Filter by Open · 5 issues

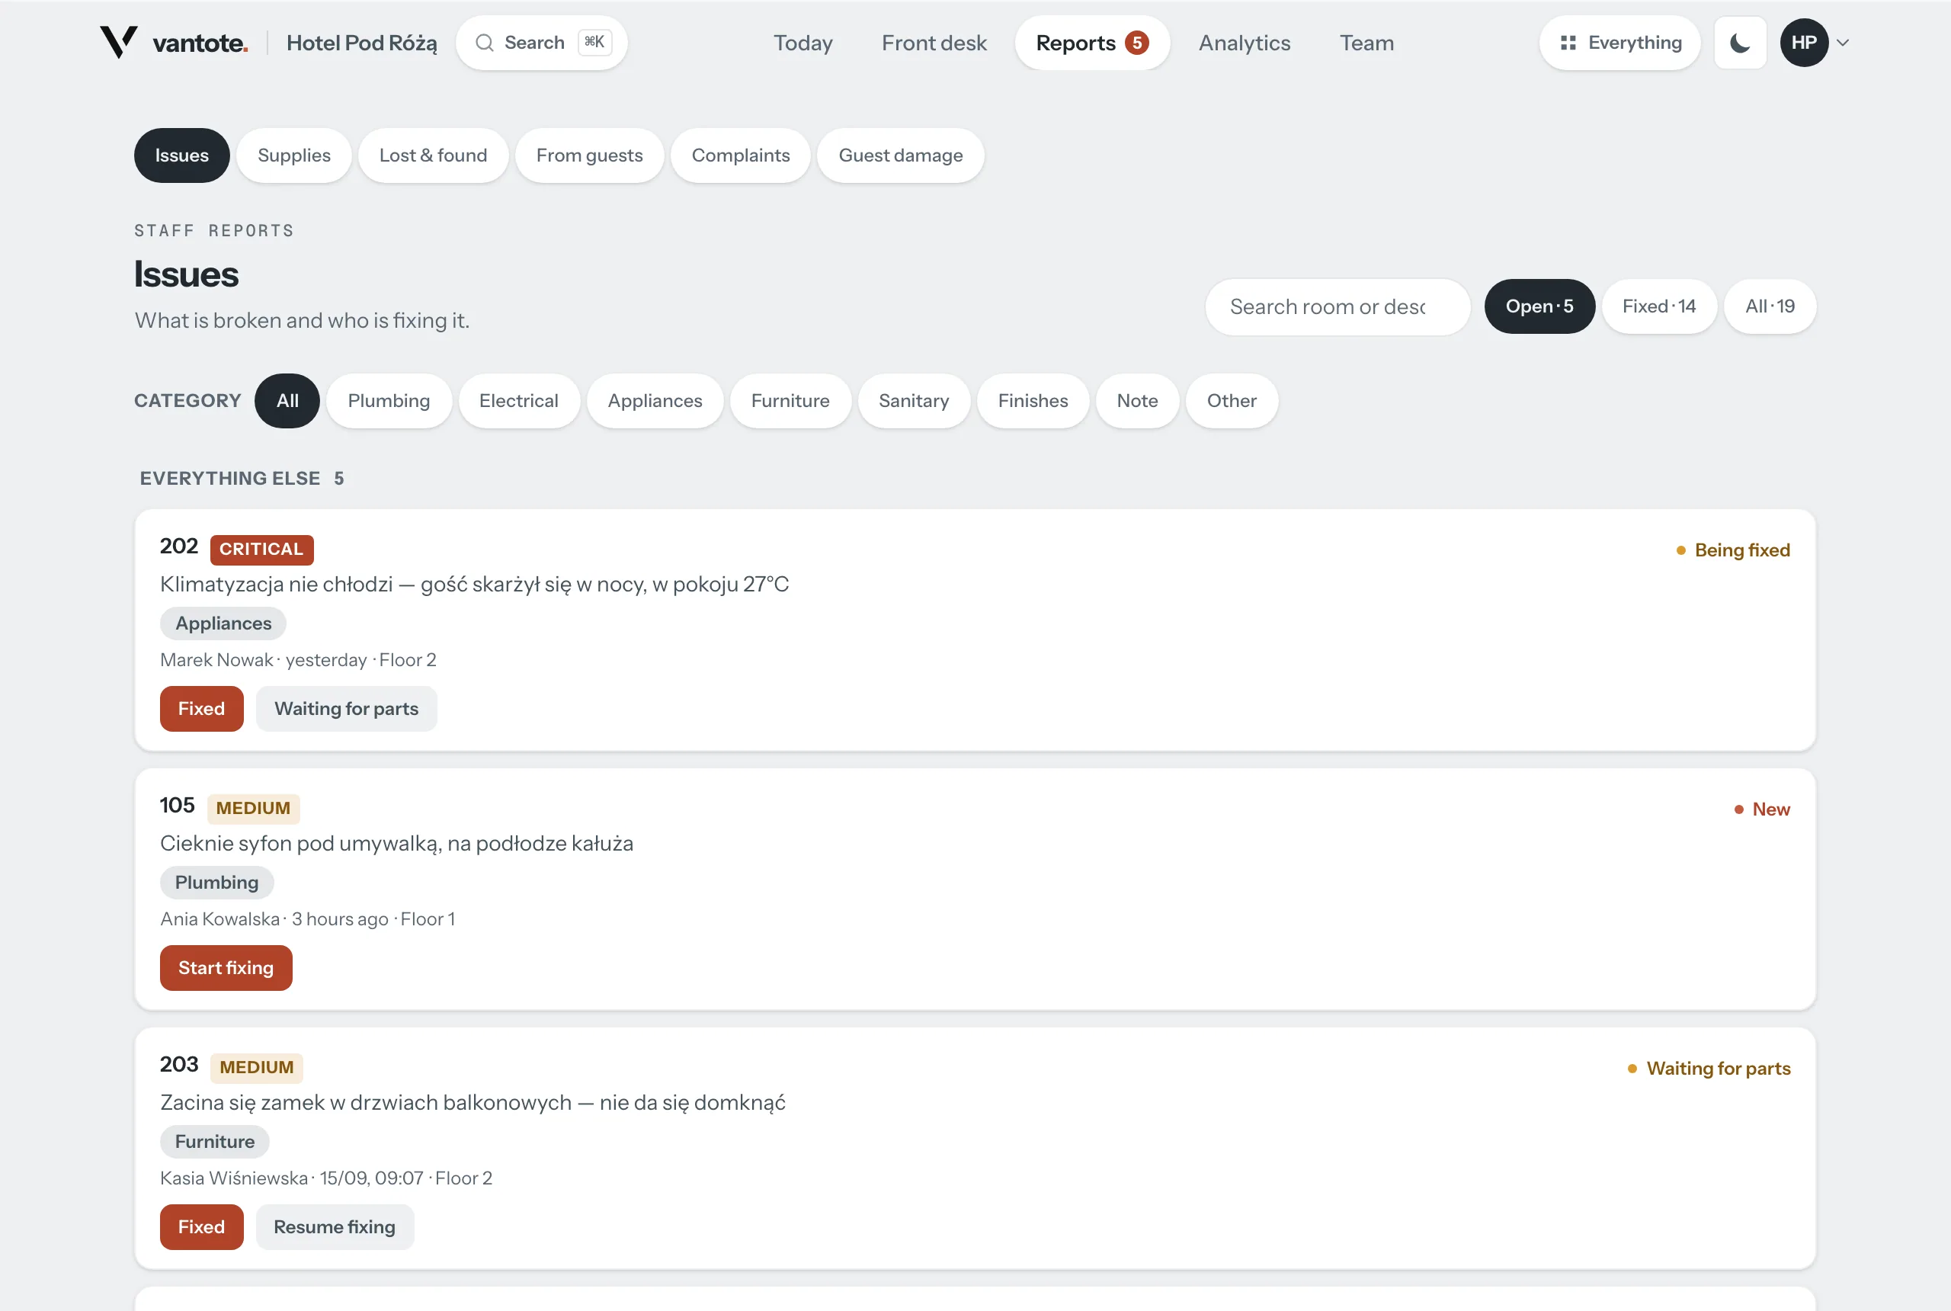[1539, 307]
